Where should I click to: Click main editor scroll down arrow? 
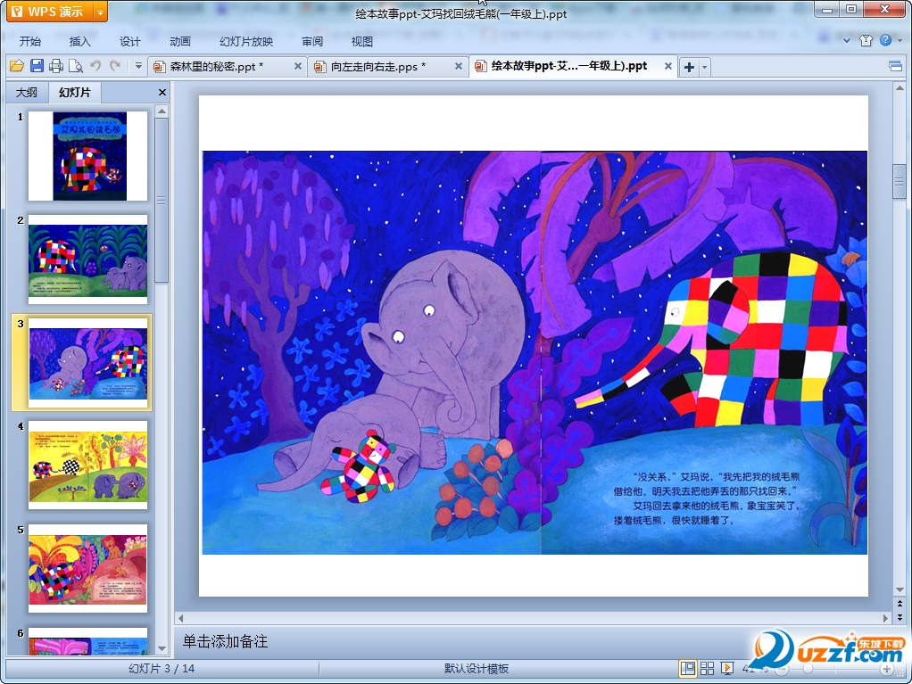[x=900, y=589]
